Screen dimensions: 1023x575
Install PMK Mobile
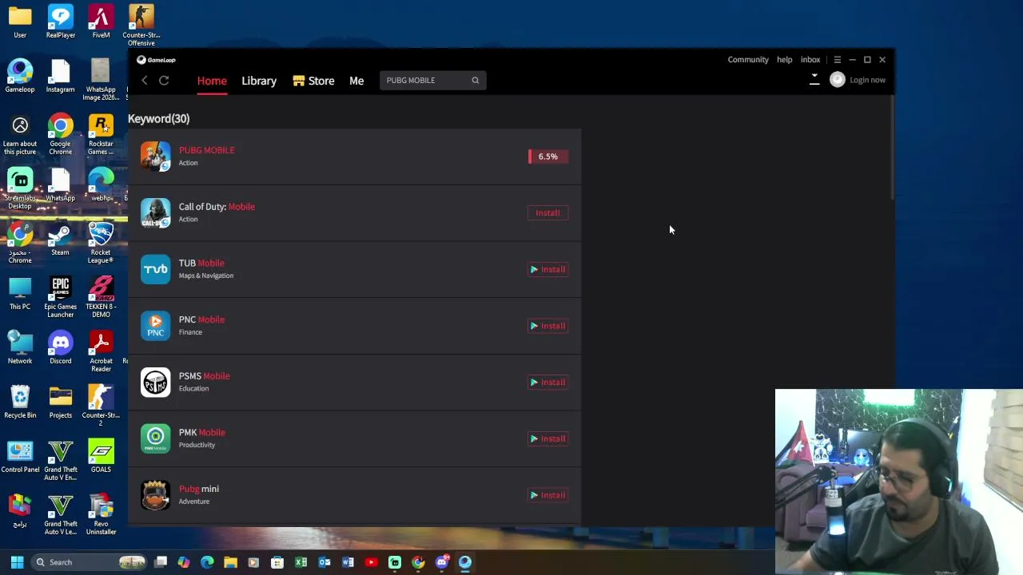coord(547,438)
